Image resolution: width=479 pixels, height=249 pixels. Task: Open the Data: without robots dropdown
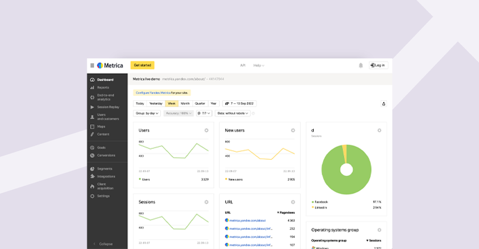233,114
